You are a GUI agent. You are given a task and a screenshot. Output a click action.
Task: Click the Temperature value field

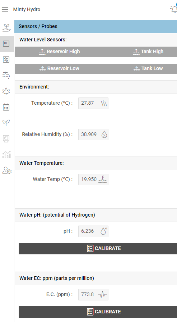pyautogui.click(x=93, y=103)
